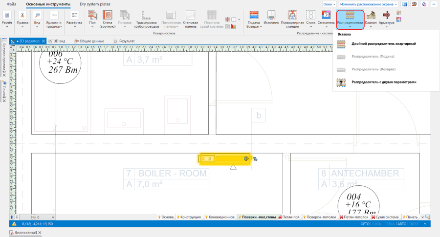Screen dimensions: 440x237
Task: Open Ярлыки и графика tool
Action: 54,19
